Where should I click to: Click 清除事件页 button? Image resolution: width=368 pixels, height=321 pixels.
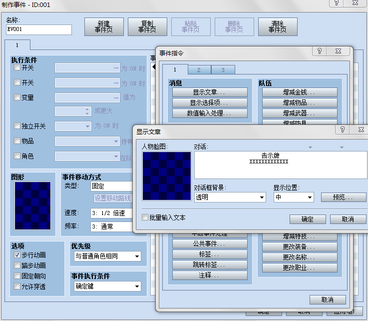278,26
